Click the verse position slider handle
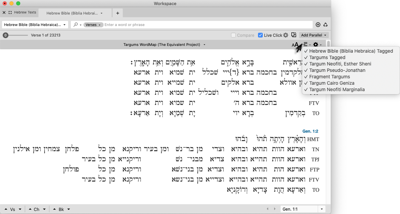The height and width of the screenshot is (214, 400). (5, 35)
